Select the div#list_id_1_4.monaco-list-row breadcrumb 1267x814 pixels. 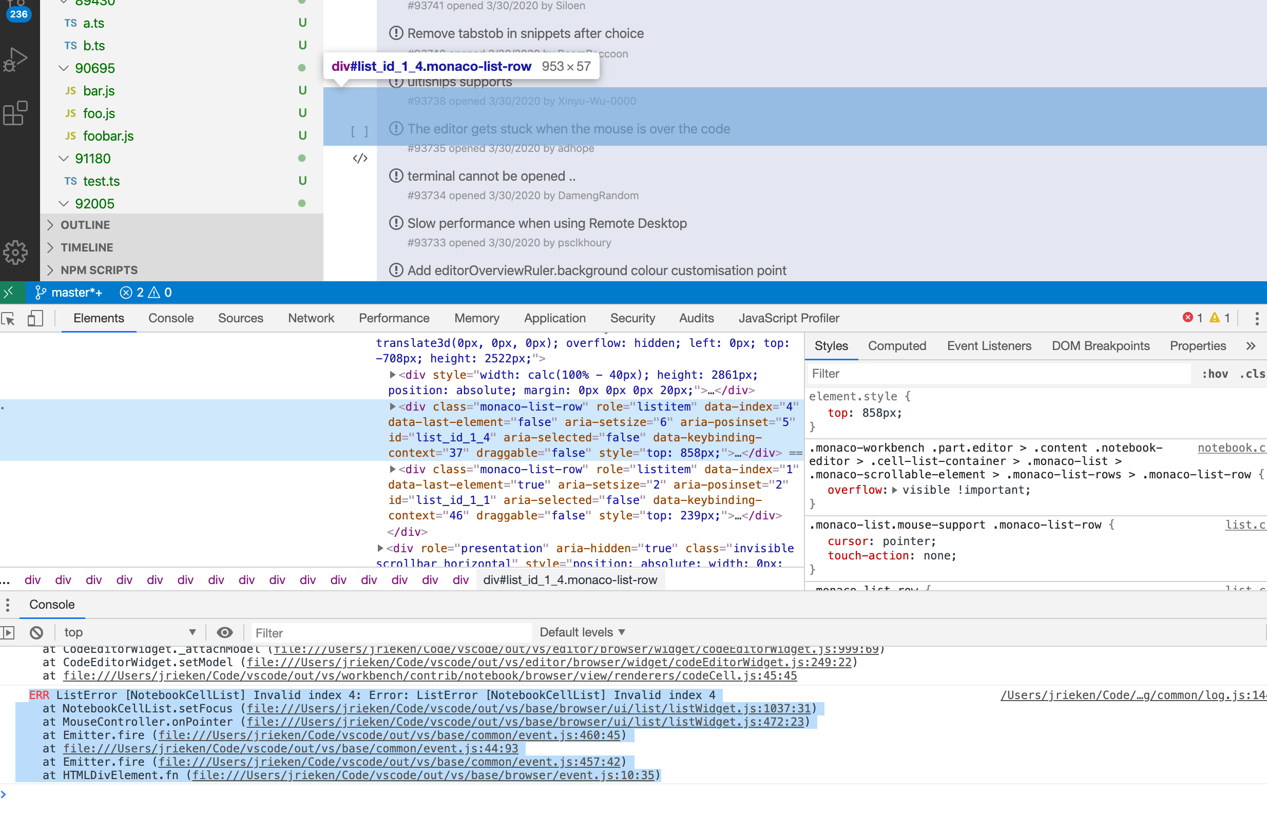(x=570, y=580)
